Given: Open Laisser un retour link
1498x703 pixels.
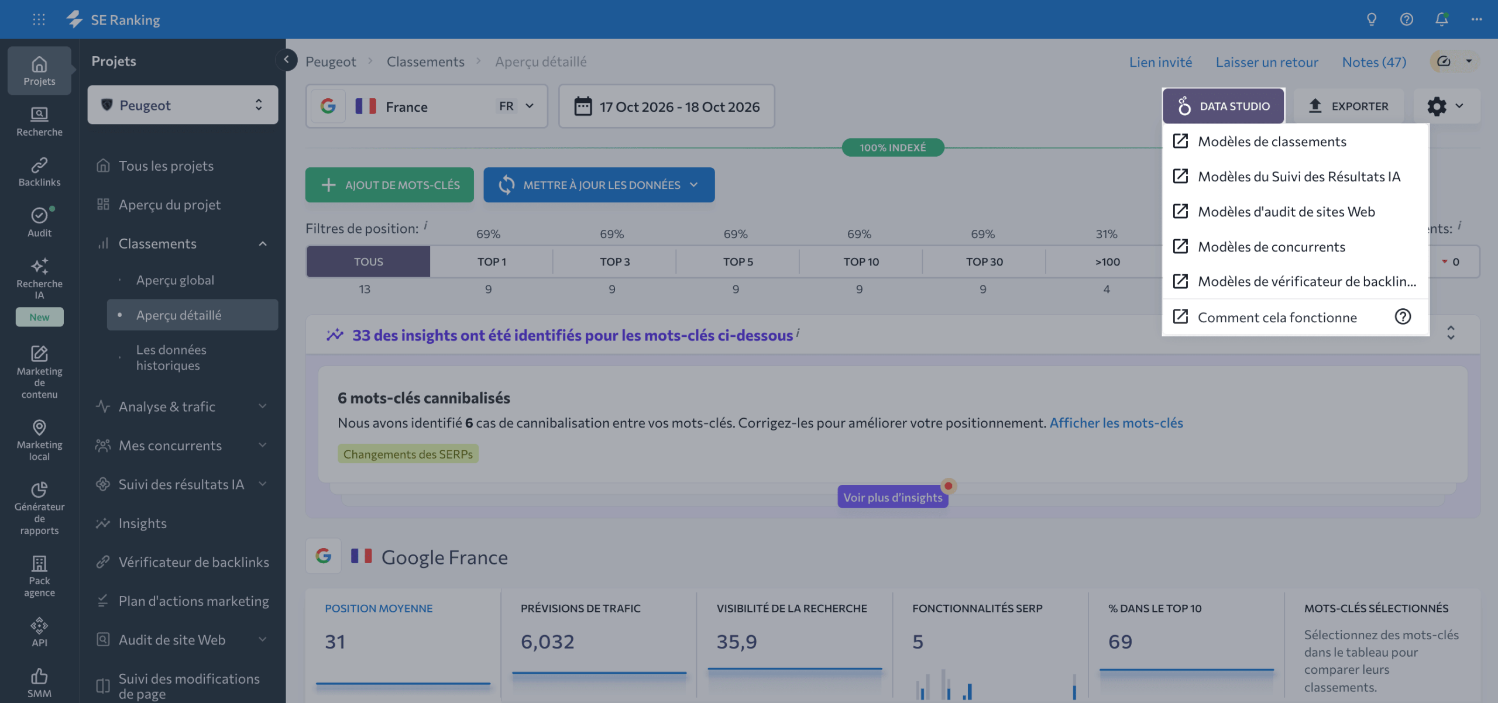Looking at the screenshot, I should pyautogui.click(x=1267, y=61).
